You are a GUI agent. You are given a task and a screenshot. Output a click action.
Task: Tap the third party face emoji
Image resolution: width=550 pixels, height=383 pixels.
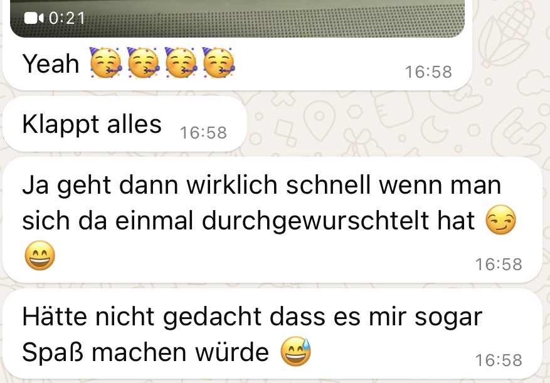[181, 63]
